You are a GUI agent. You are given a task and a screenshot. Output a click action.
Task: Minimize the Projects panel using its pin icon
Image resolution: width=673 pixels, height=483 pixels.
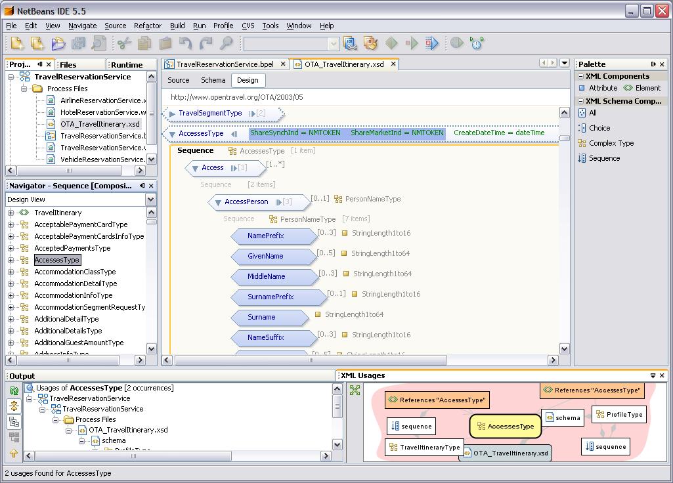tap(40, 64)
